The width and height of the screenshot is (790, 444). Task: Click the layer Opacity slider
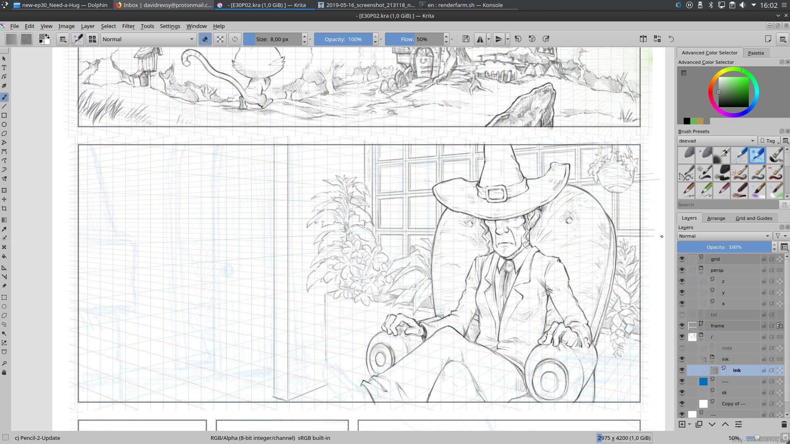[x=724, y=247]
